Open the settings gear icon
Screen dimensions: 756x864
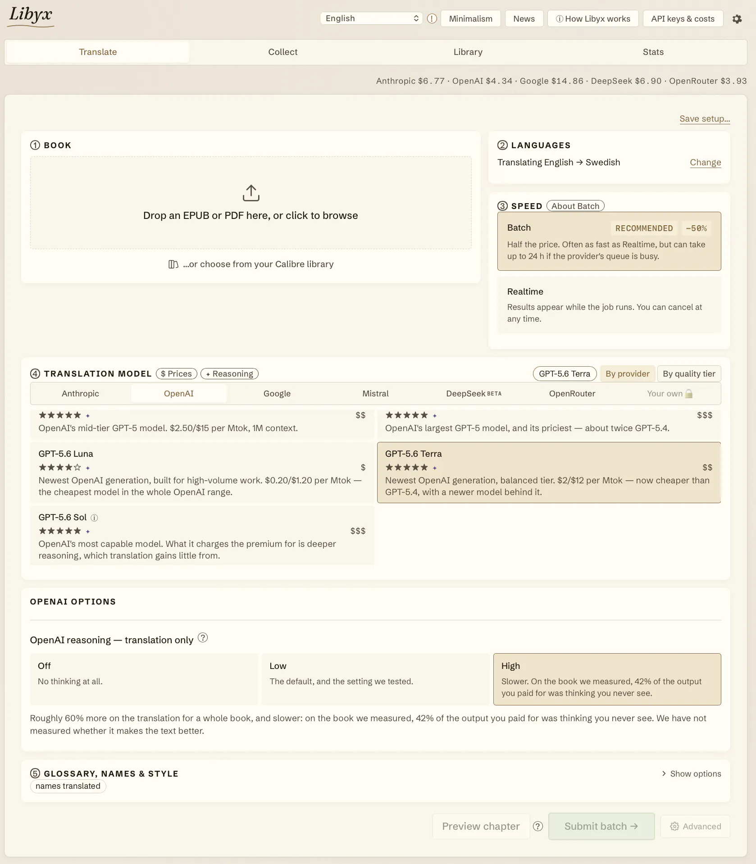737,19
